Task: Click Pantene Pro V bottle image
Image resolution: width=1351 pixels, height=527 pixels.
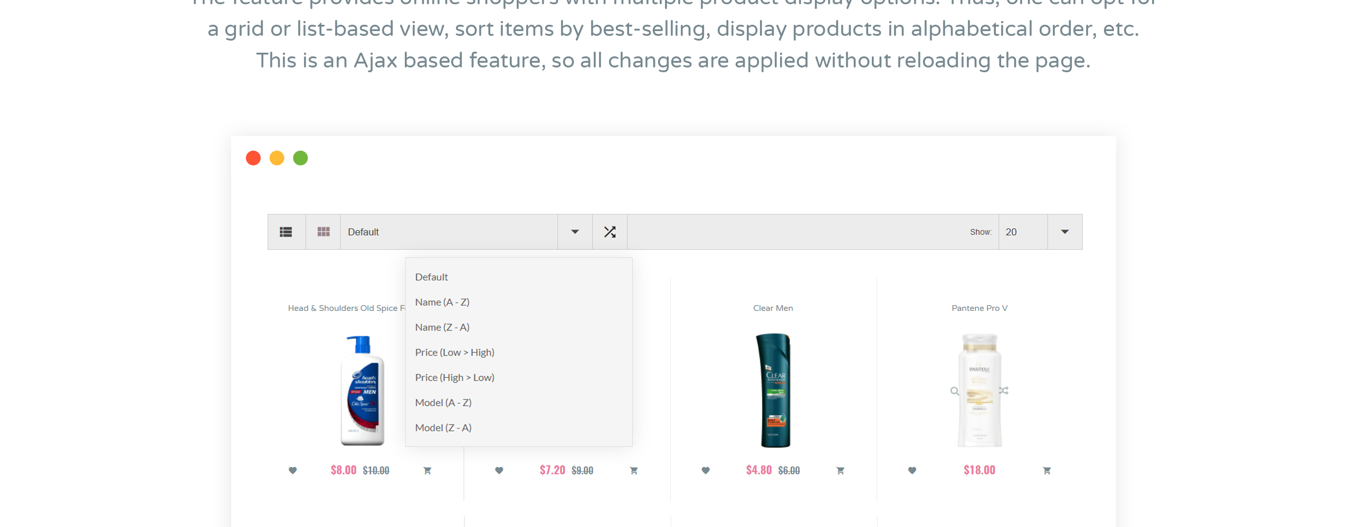Action: coord(979,391)
